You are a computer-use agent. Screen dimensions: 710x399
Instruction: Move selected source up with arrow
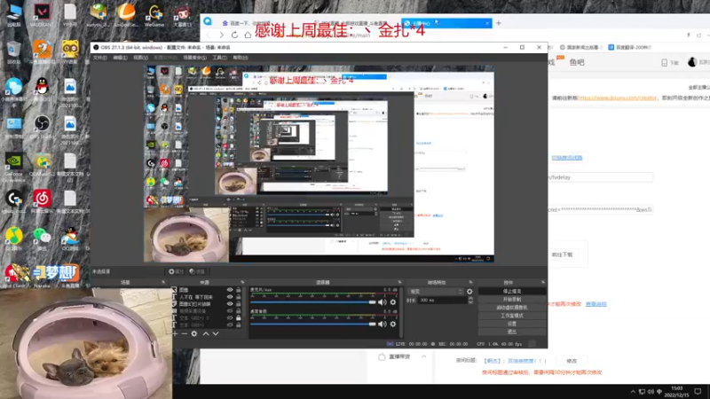pos(206,333)
